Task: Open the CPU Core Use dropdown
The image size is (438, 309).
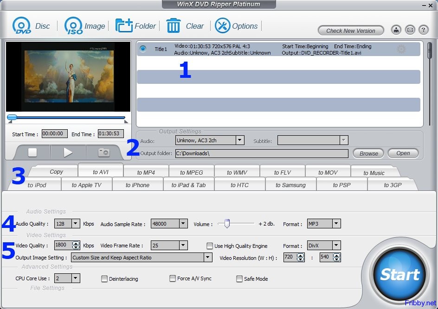Action: point(76,278)
